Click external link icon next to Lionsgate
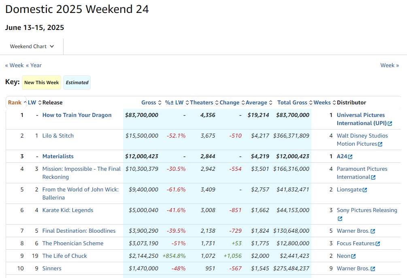The image size is (407, 278). point(365,190)
